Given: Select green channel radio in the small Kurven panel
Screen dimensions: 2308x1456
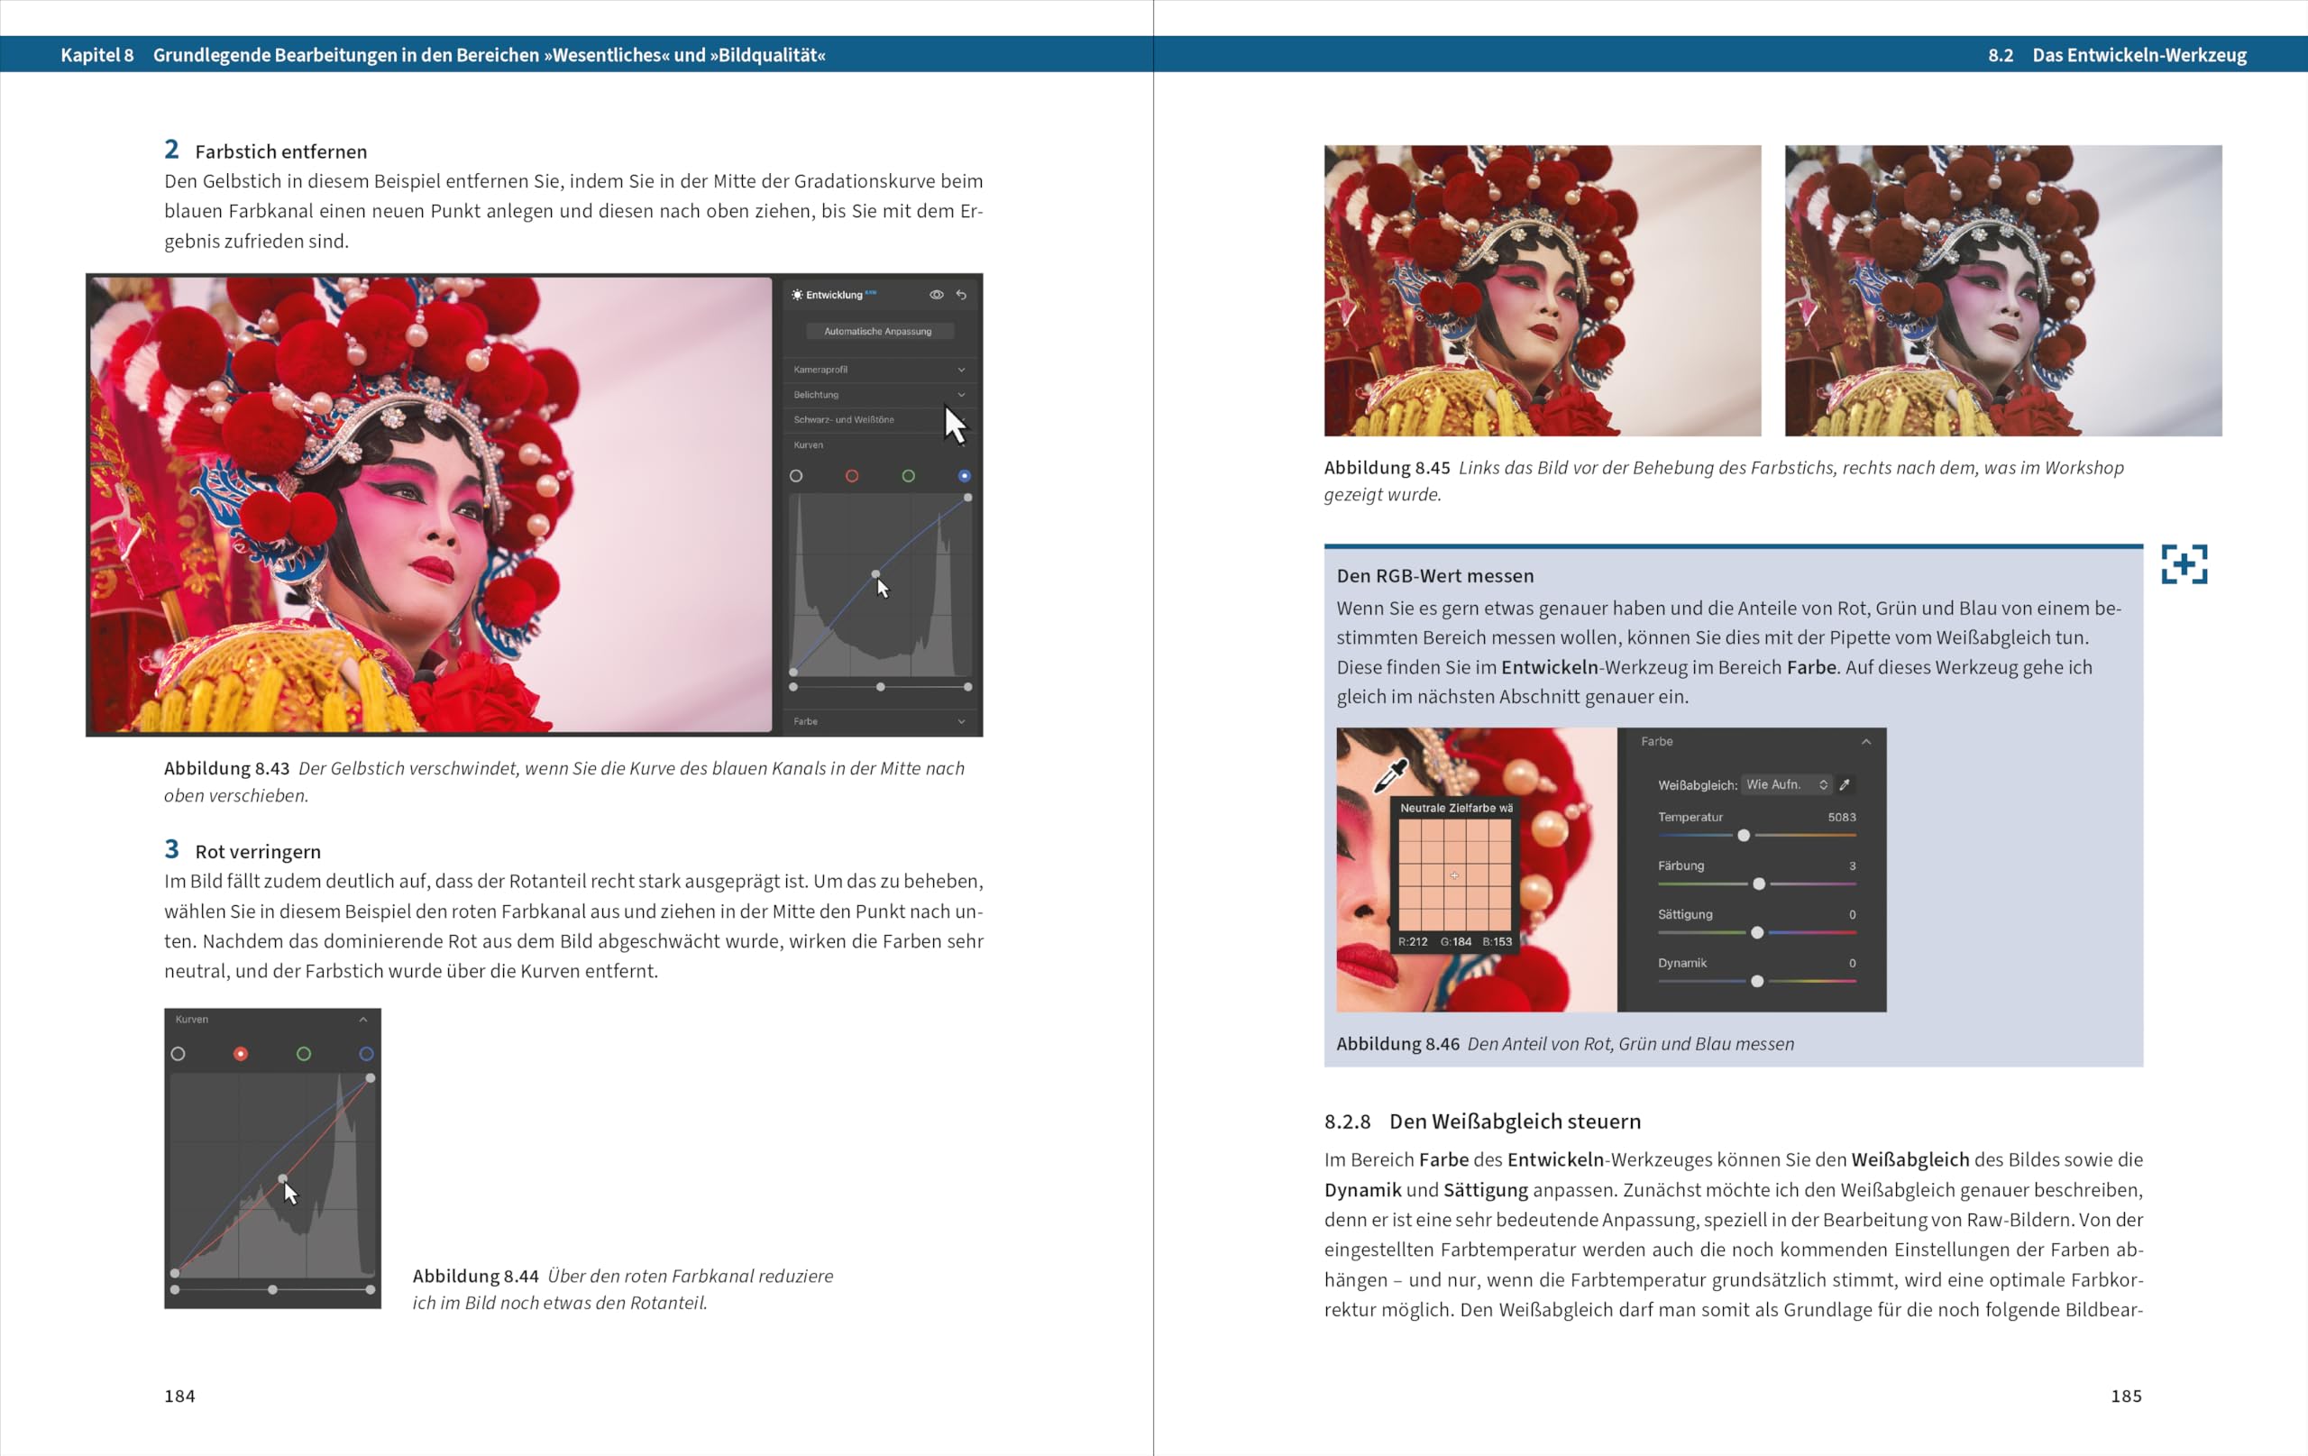Looking at the screenshot, I should point(304,1053).
